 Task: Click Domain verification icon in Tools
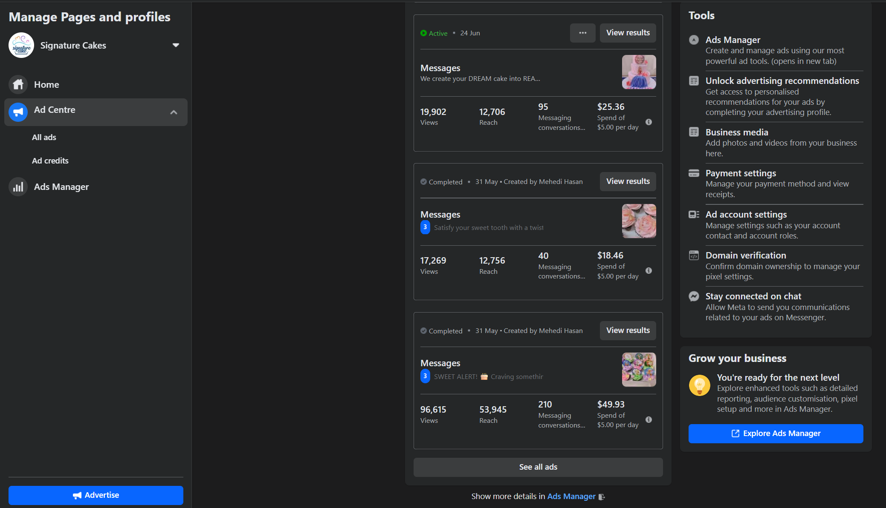coord(694,255)
